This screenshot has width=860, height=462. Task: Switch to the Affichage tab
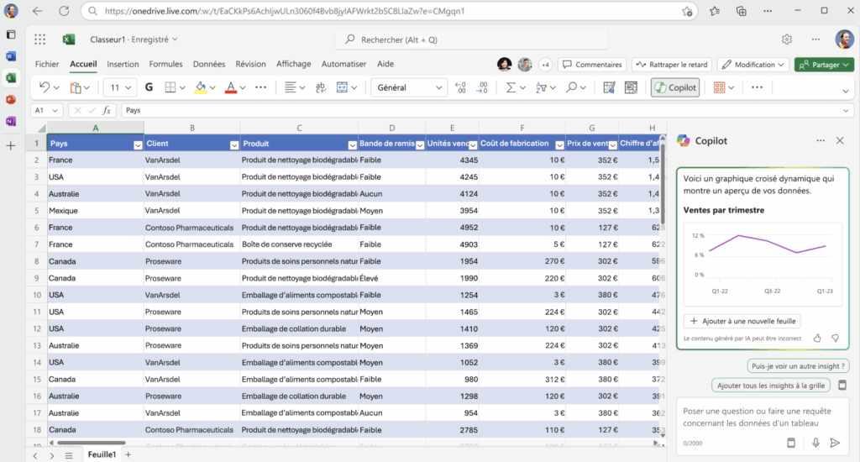[293, 64]
